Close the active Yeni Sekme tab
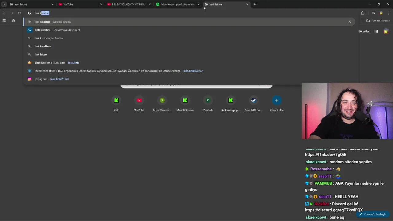This screenshot has height=221, width=393. tap(247, 4)
